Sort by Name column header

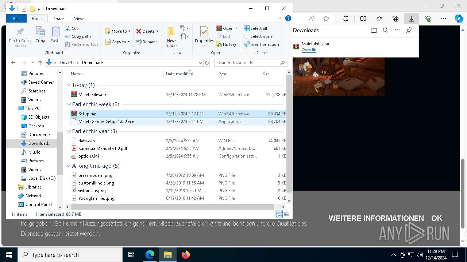point(114,74)
